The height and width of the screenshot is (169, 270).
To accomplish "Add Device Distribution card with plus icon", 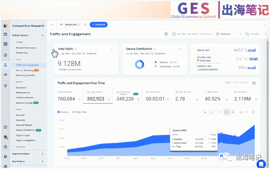I will [x=180, y=49].
